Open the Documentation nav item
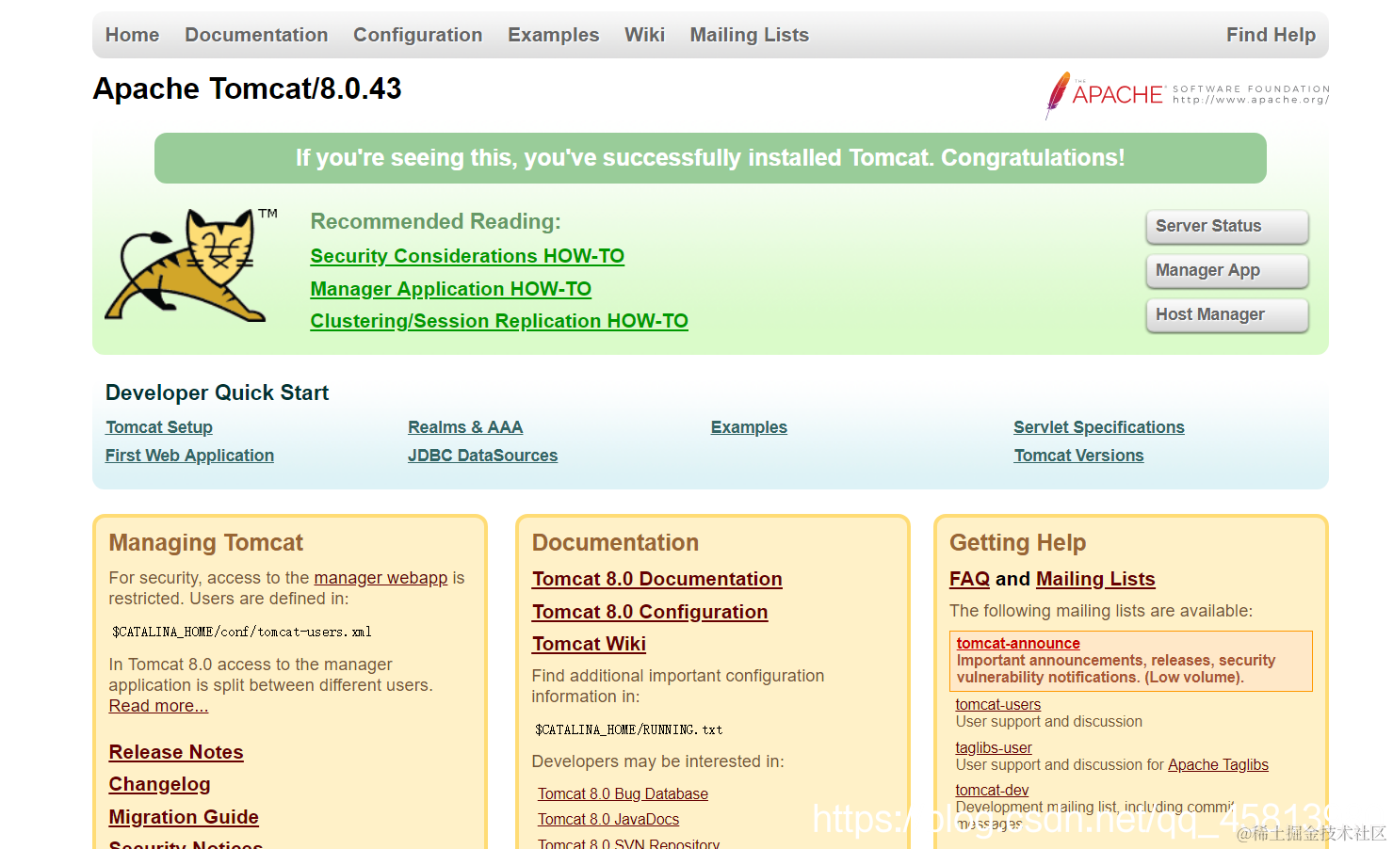The image size is (1393, 849). click(x=256, y=35)
